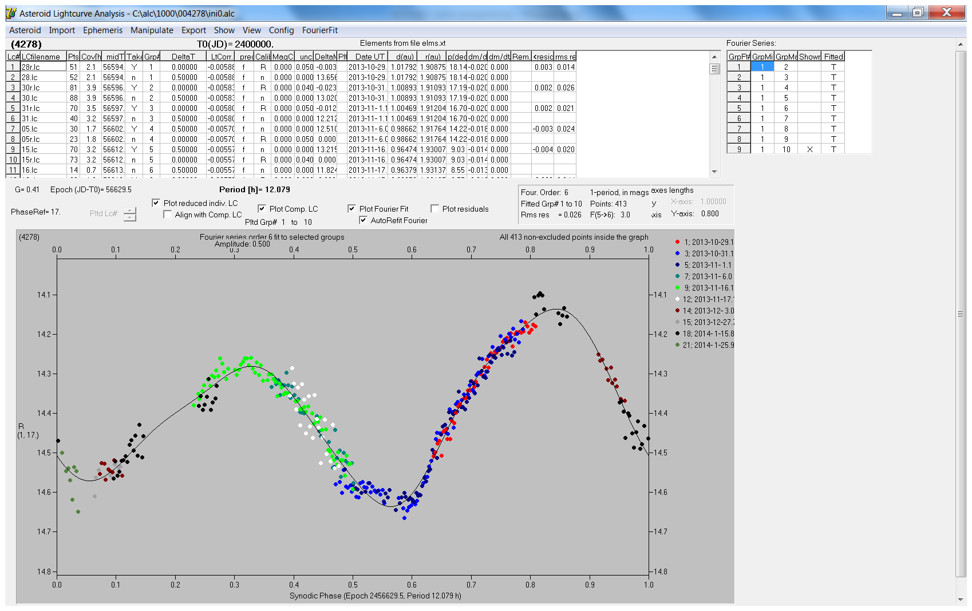Open the Import menu
This screenshot has height=611, width=972.
[x=62, y=30]
